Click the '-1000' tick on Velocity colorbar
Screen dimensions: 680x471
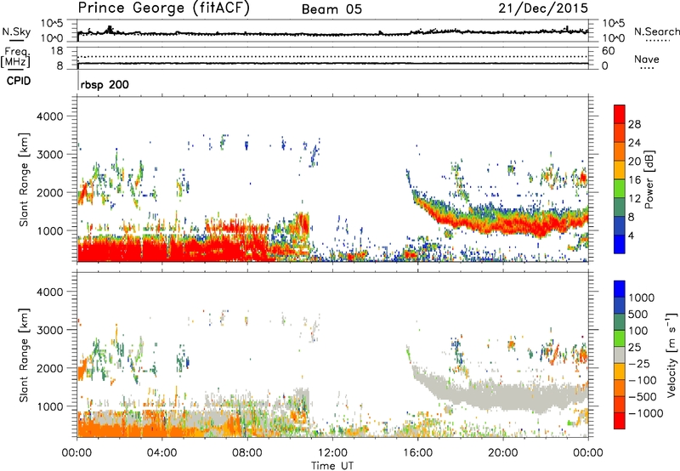tap(645, 413)
